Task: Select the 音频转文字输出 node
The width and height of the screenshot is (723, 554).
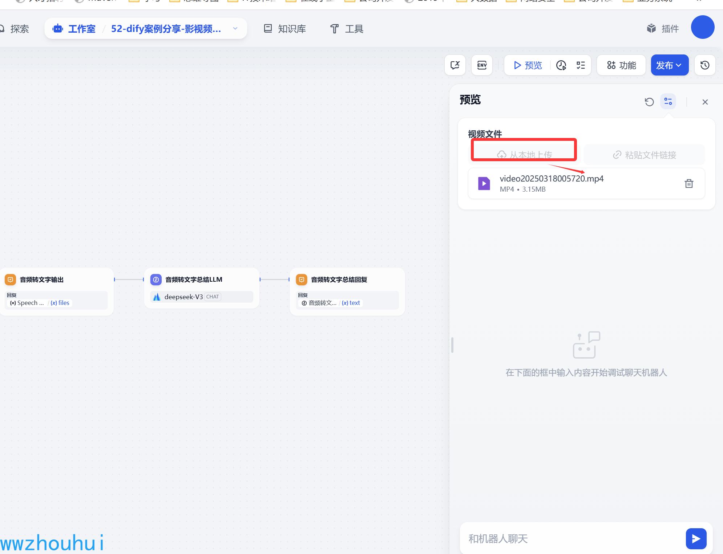Action: point(56,292)
